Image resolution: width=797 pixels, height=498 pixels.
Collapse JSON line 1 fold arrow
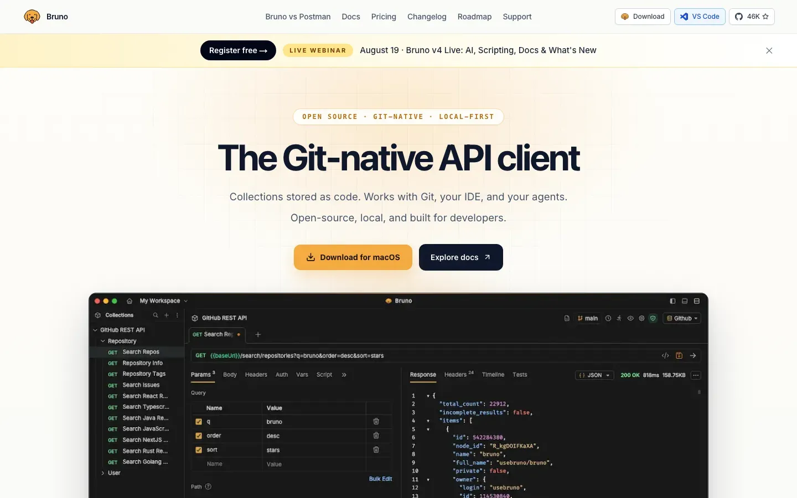[428, 396]
